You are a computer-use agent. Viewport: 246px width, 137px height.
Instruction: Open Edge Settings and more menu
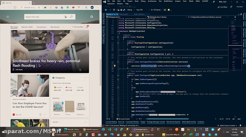[98, 7]
